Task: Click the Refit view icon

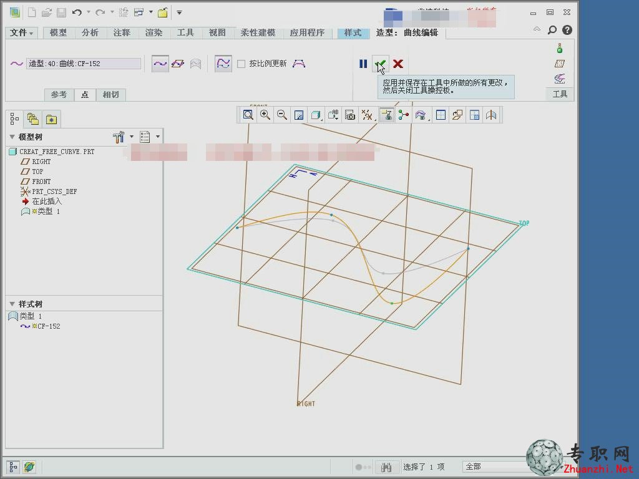Action: pos(248,115)
